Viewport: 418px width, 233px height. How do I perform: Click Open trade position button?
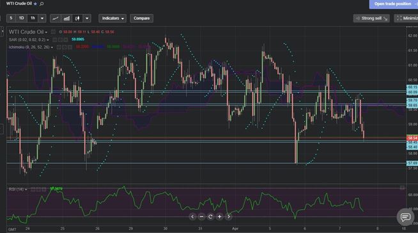click(x=394, y=4)
